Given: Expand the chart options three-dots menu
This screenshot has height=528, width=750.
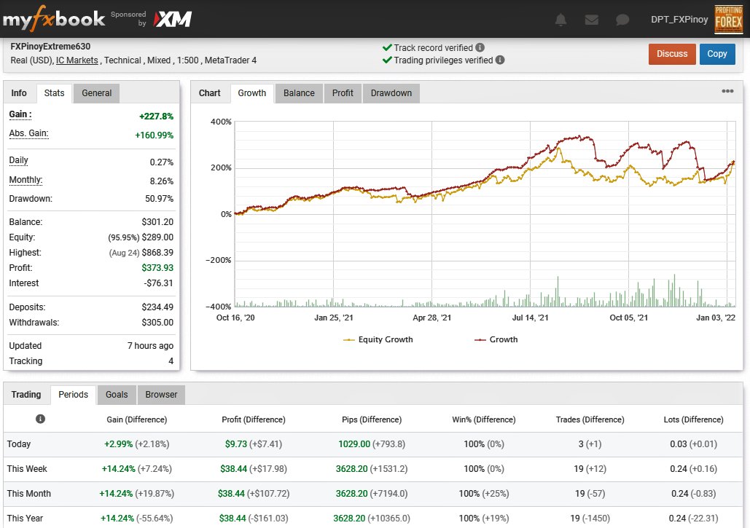Looking at the screenshot, I should point(727,91).
